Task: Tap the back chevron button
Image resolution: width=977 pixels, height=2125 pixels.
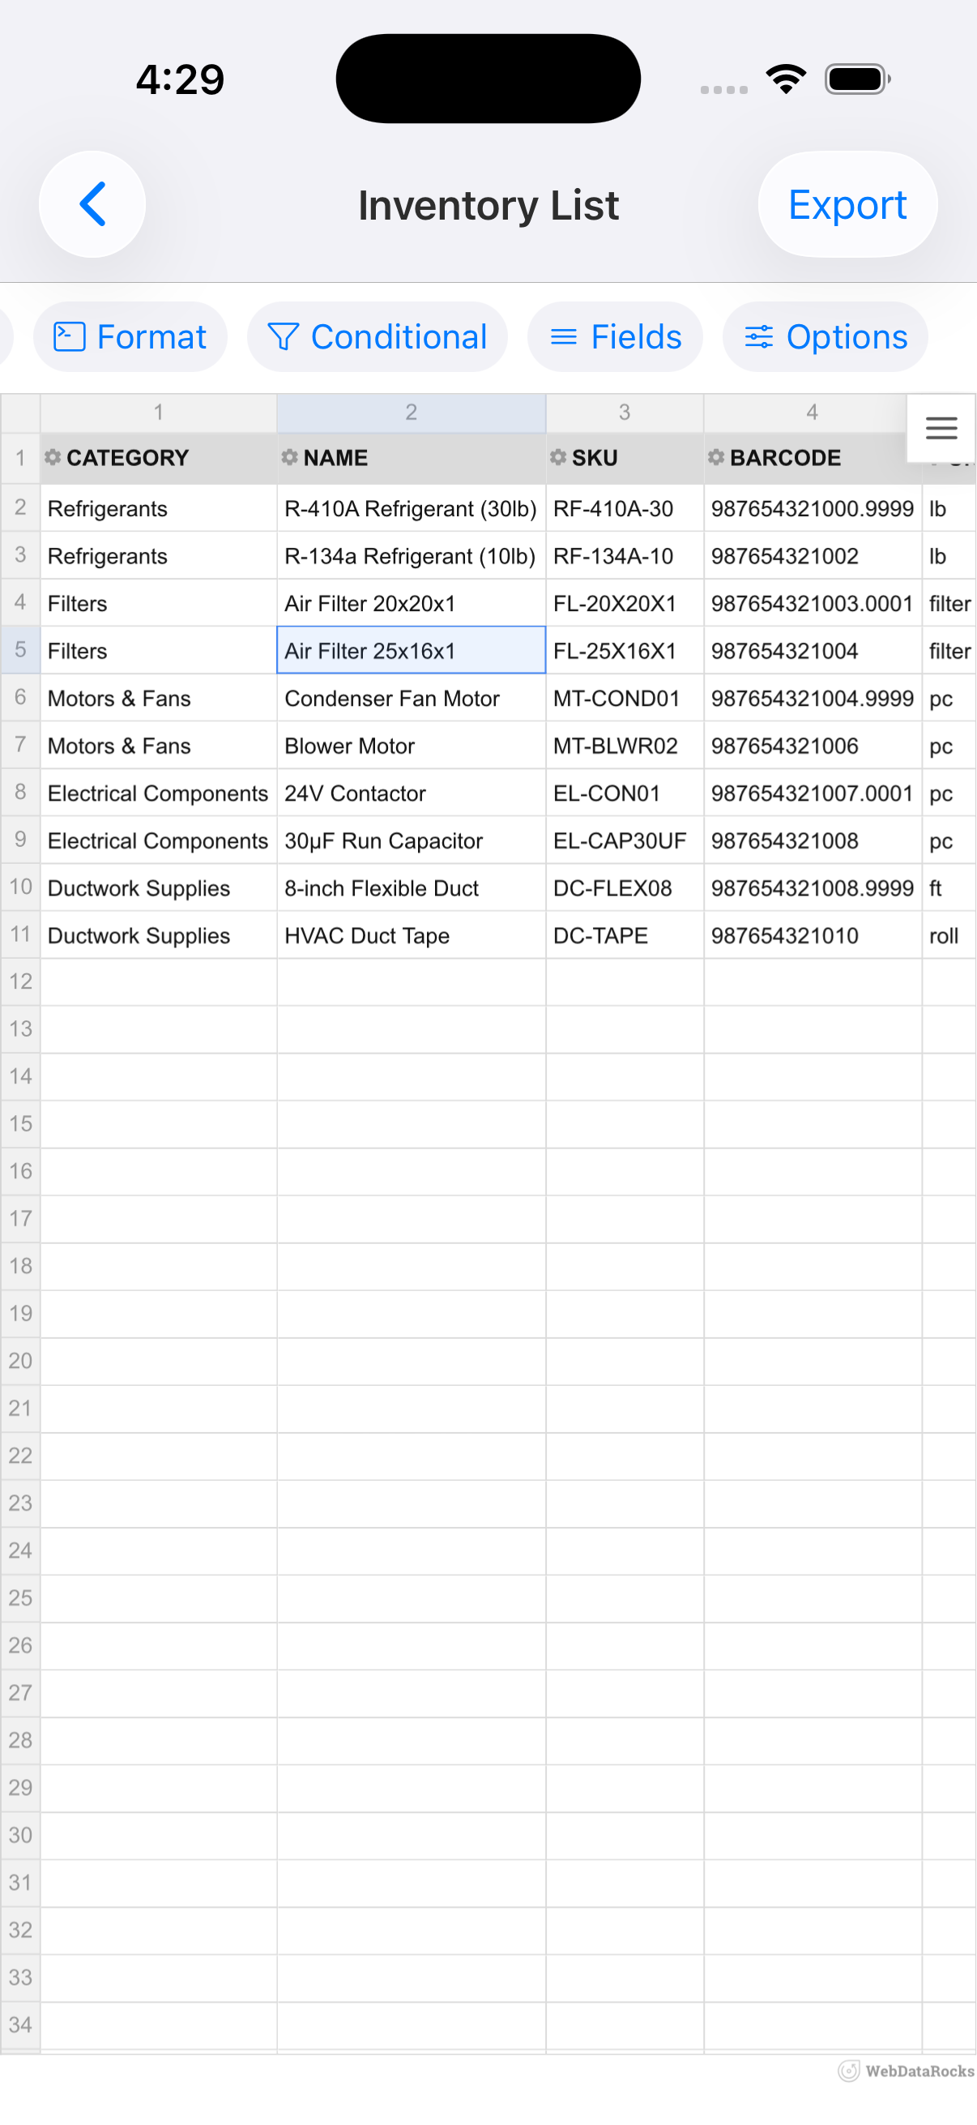Action: tap(92, 203)
